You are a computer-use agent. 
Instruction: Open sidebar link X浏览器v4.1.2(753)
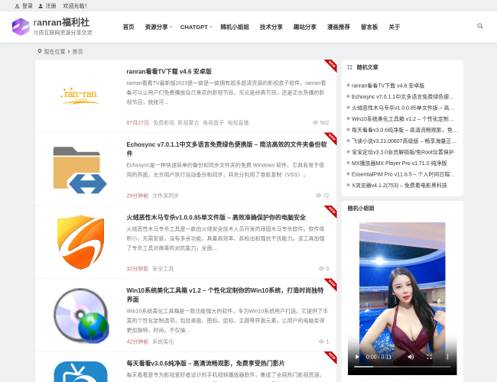[399, 186]
